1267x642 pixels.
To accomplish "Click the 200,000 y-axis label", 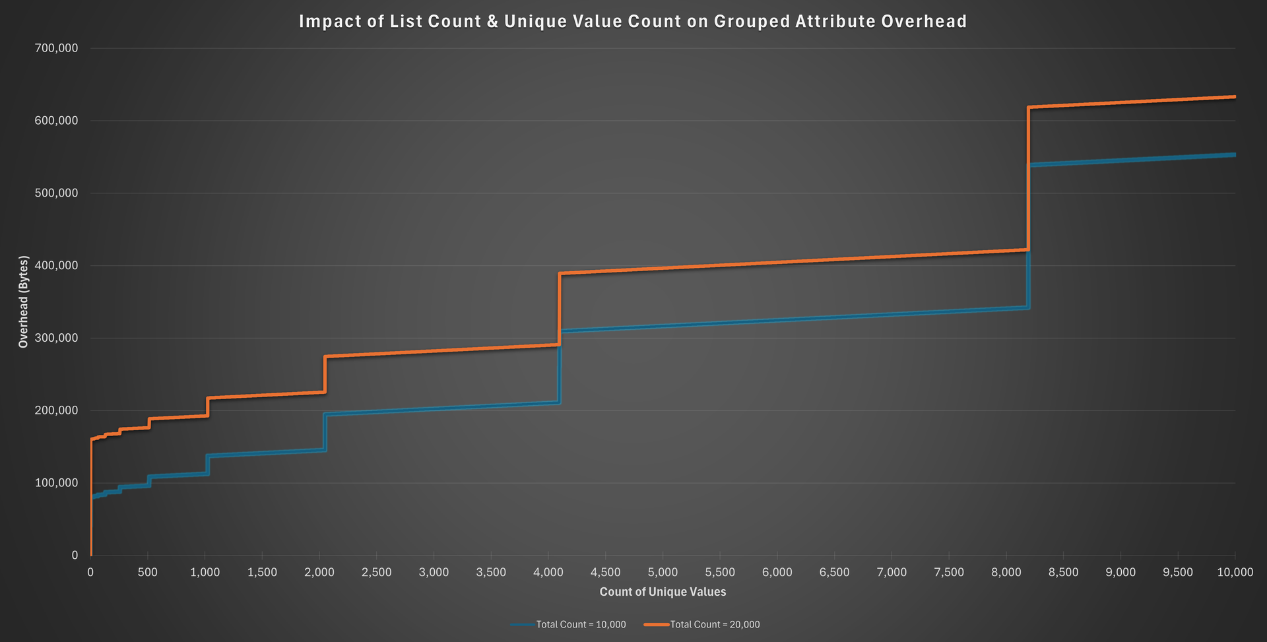I will pos(56,410).
